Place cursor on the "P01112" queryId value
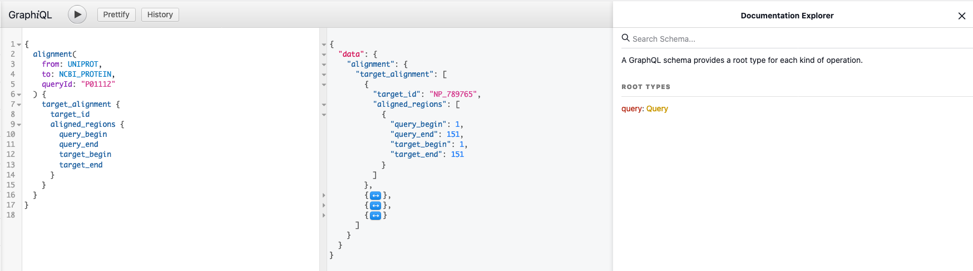This screenshot has width=973, height=271. [x=98, y=84]
